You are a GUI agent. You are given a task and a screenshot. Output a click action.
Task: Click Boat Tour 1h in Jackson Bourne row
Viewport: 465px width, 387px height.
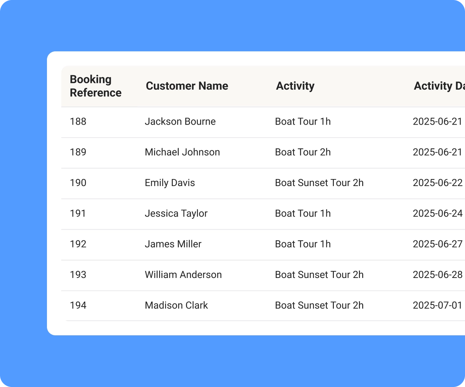click(303, 122)
